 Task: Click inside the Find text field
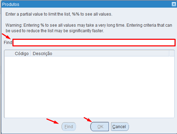[x=94, y=43]
